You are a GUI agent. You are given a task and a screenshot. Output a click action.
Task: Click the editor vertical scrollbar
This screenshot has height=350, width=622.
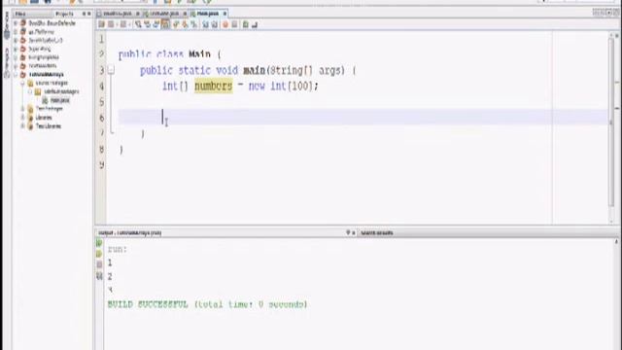(611, 123)
